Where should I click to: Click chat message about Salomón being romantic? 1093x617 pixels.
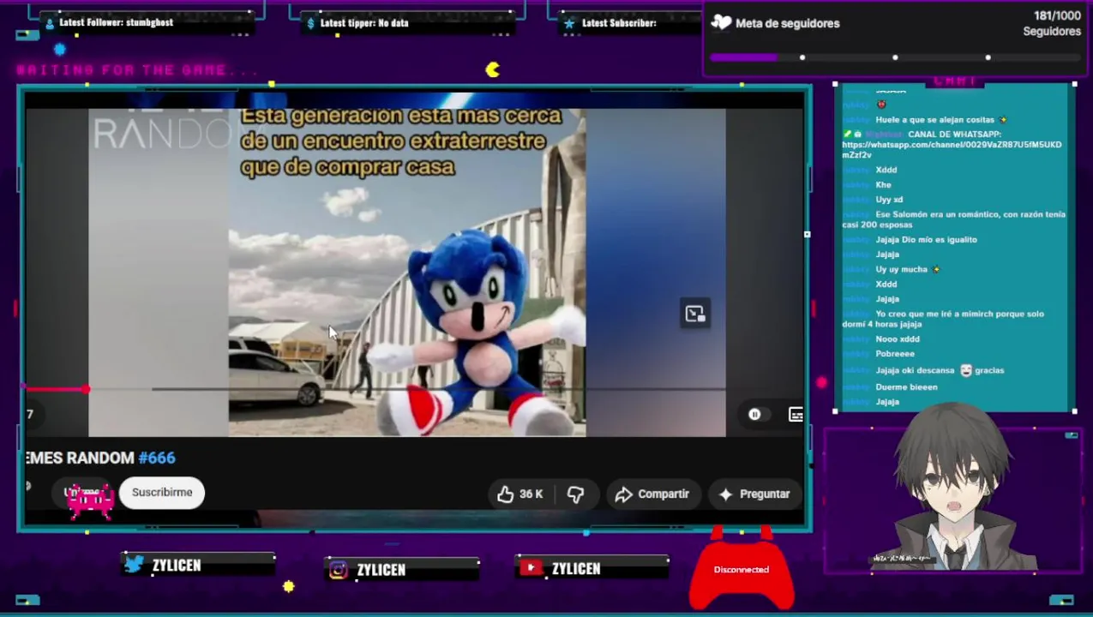[x=953, y=219]
